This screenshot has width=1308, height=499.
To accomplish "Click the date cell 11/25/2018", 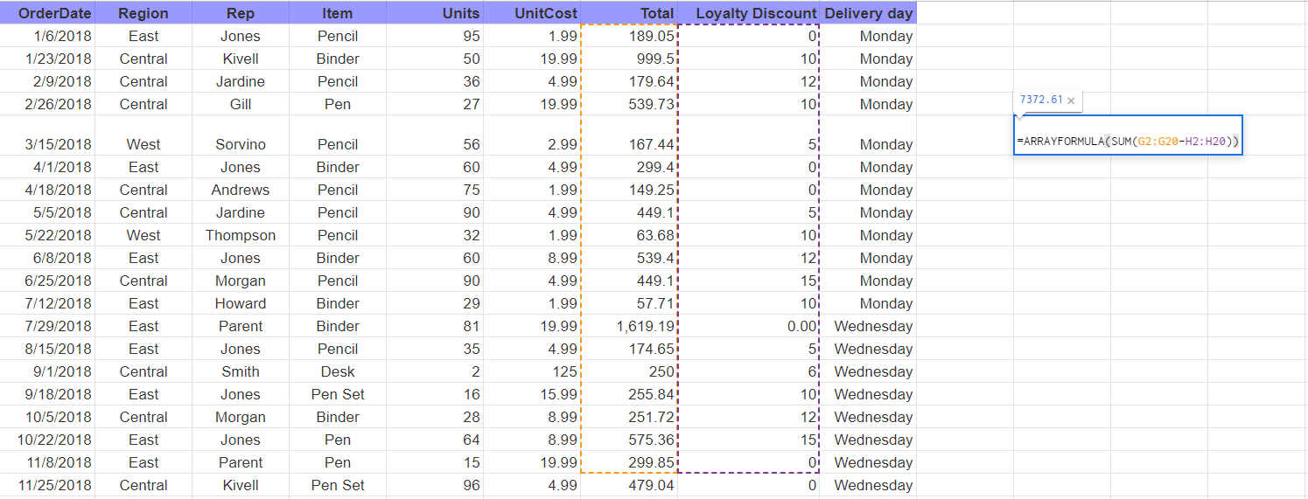I will (47, 485).
